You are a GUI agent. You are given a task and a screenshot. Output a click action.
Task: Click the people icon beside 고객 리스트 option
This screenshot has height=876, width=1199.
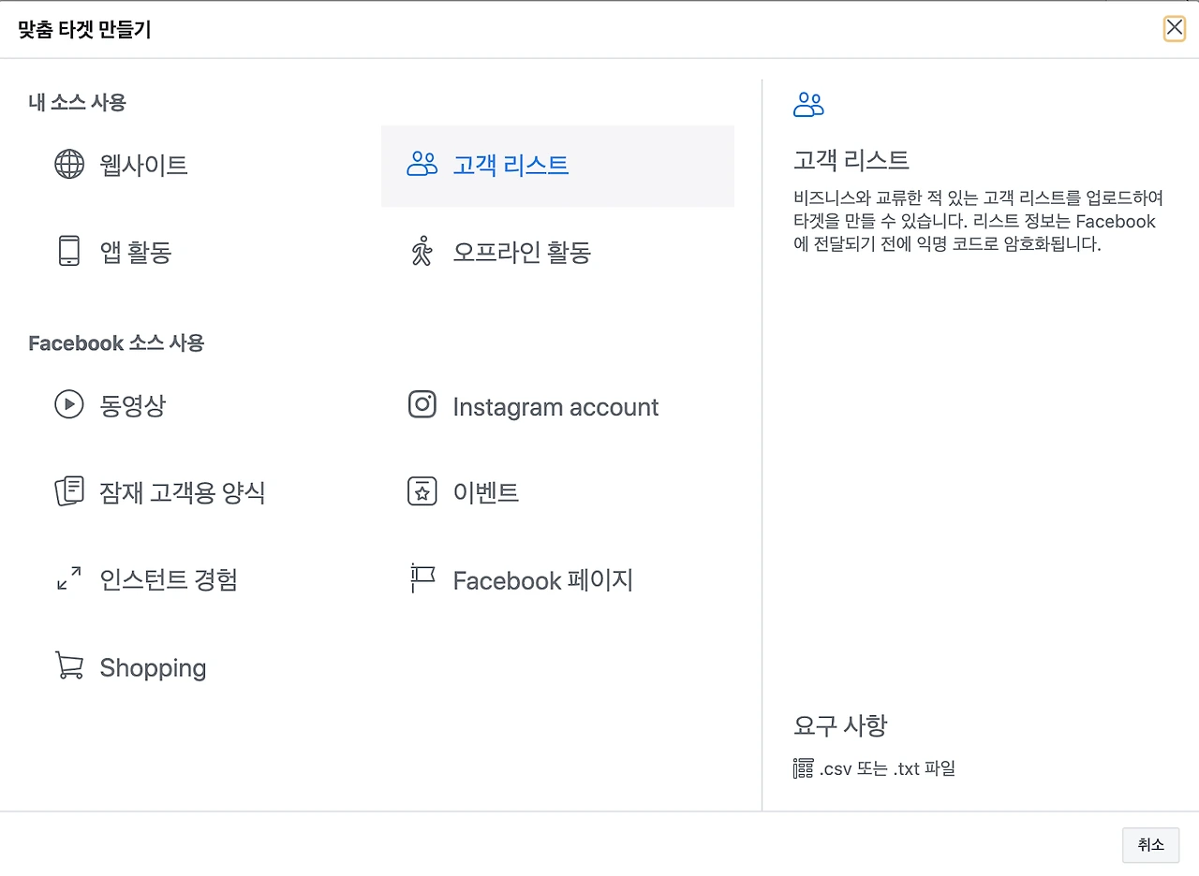[x=422, y=165]
